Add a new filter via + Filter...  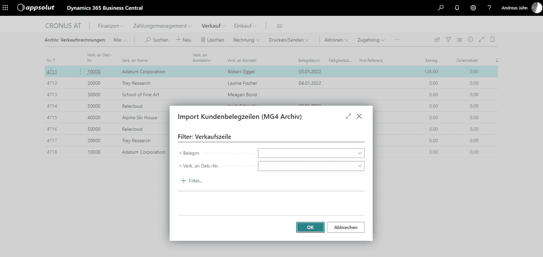[x=191, y=181]
